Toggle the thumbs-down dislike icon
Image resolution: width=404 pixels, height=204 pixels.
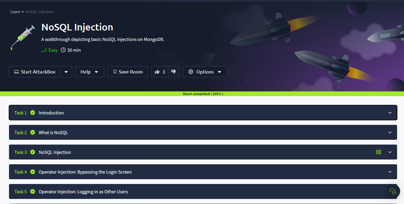tap(174, 71)
